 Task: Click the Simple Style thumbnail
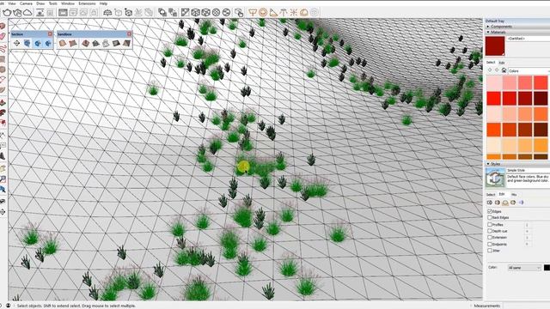pos(495,178)
